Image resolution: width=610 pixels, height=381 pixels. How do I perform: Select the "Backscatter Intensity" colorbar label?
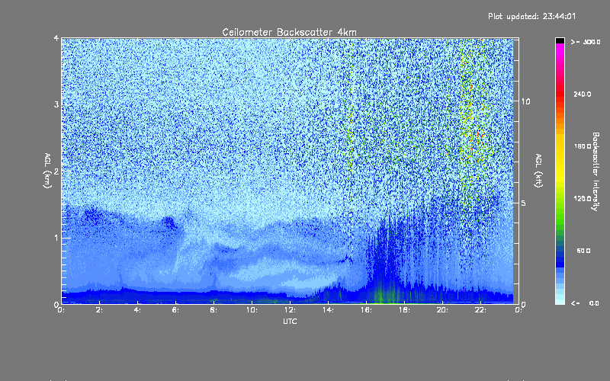click(596, 171)
